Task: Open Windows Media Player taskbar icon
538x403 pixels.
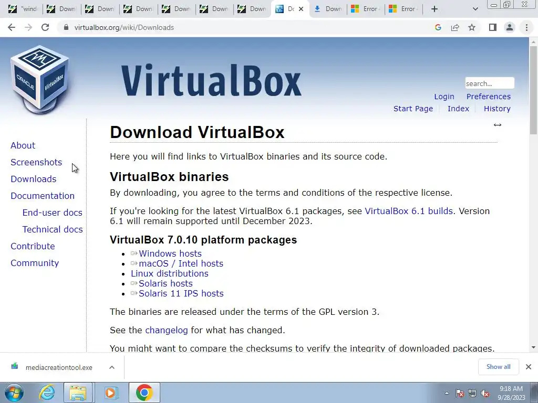Action: coord(111,393)
